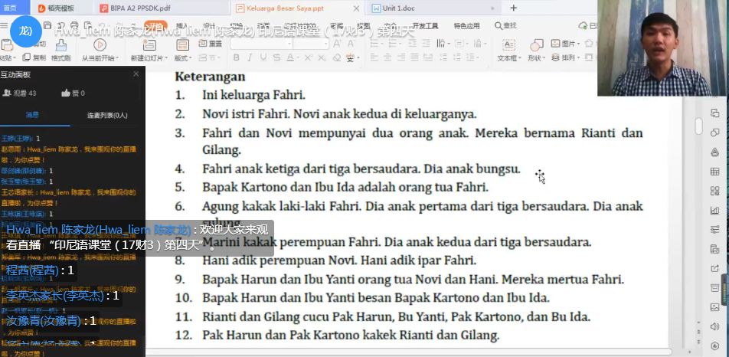729x357 pixels.
Task: Click the thumbs-up likes icon in panel
Action: click(x=65, y=93)
